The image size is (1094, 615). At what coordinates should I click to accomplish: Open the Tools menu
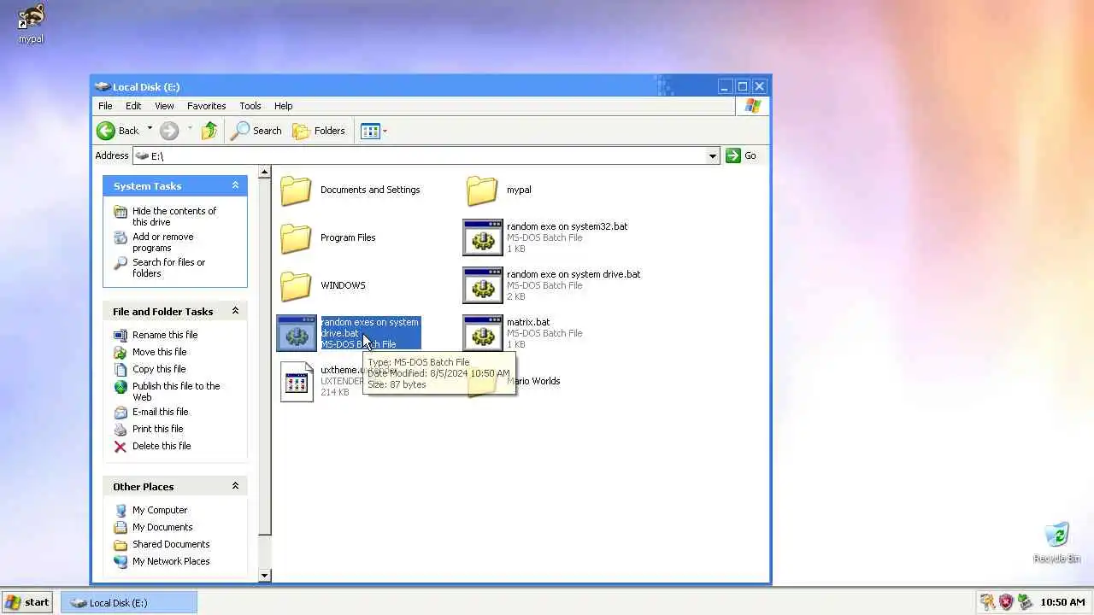coord(250,106)
